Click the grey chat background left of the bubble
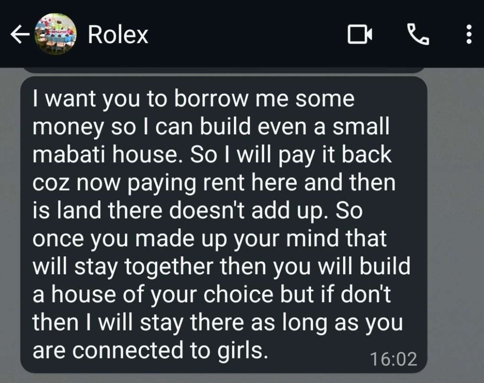 (x=10, y=225)
